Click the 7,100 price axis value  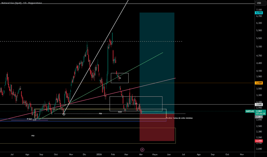click(259, 10)
